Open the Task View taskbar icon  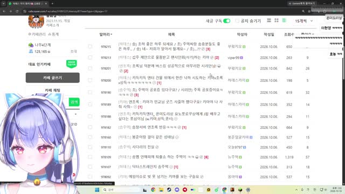click(x=145, y=190)
